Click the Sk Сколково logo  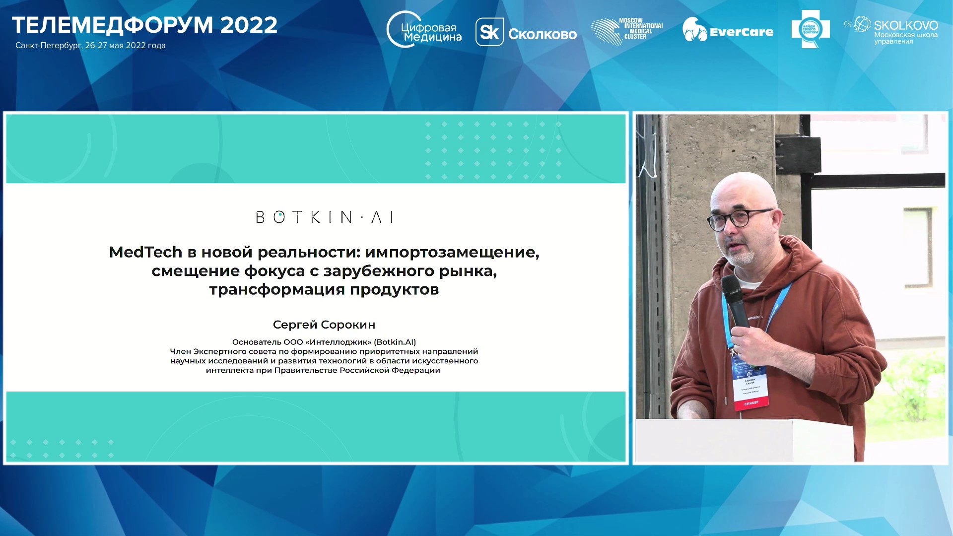click(526, 33)
